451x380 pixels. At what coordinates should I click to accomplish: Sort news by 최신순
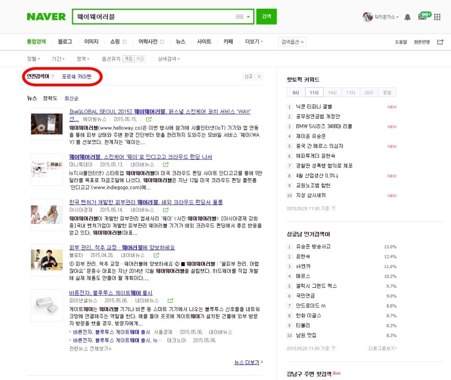click(71, 99)
